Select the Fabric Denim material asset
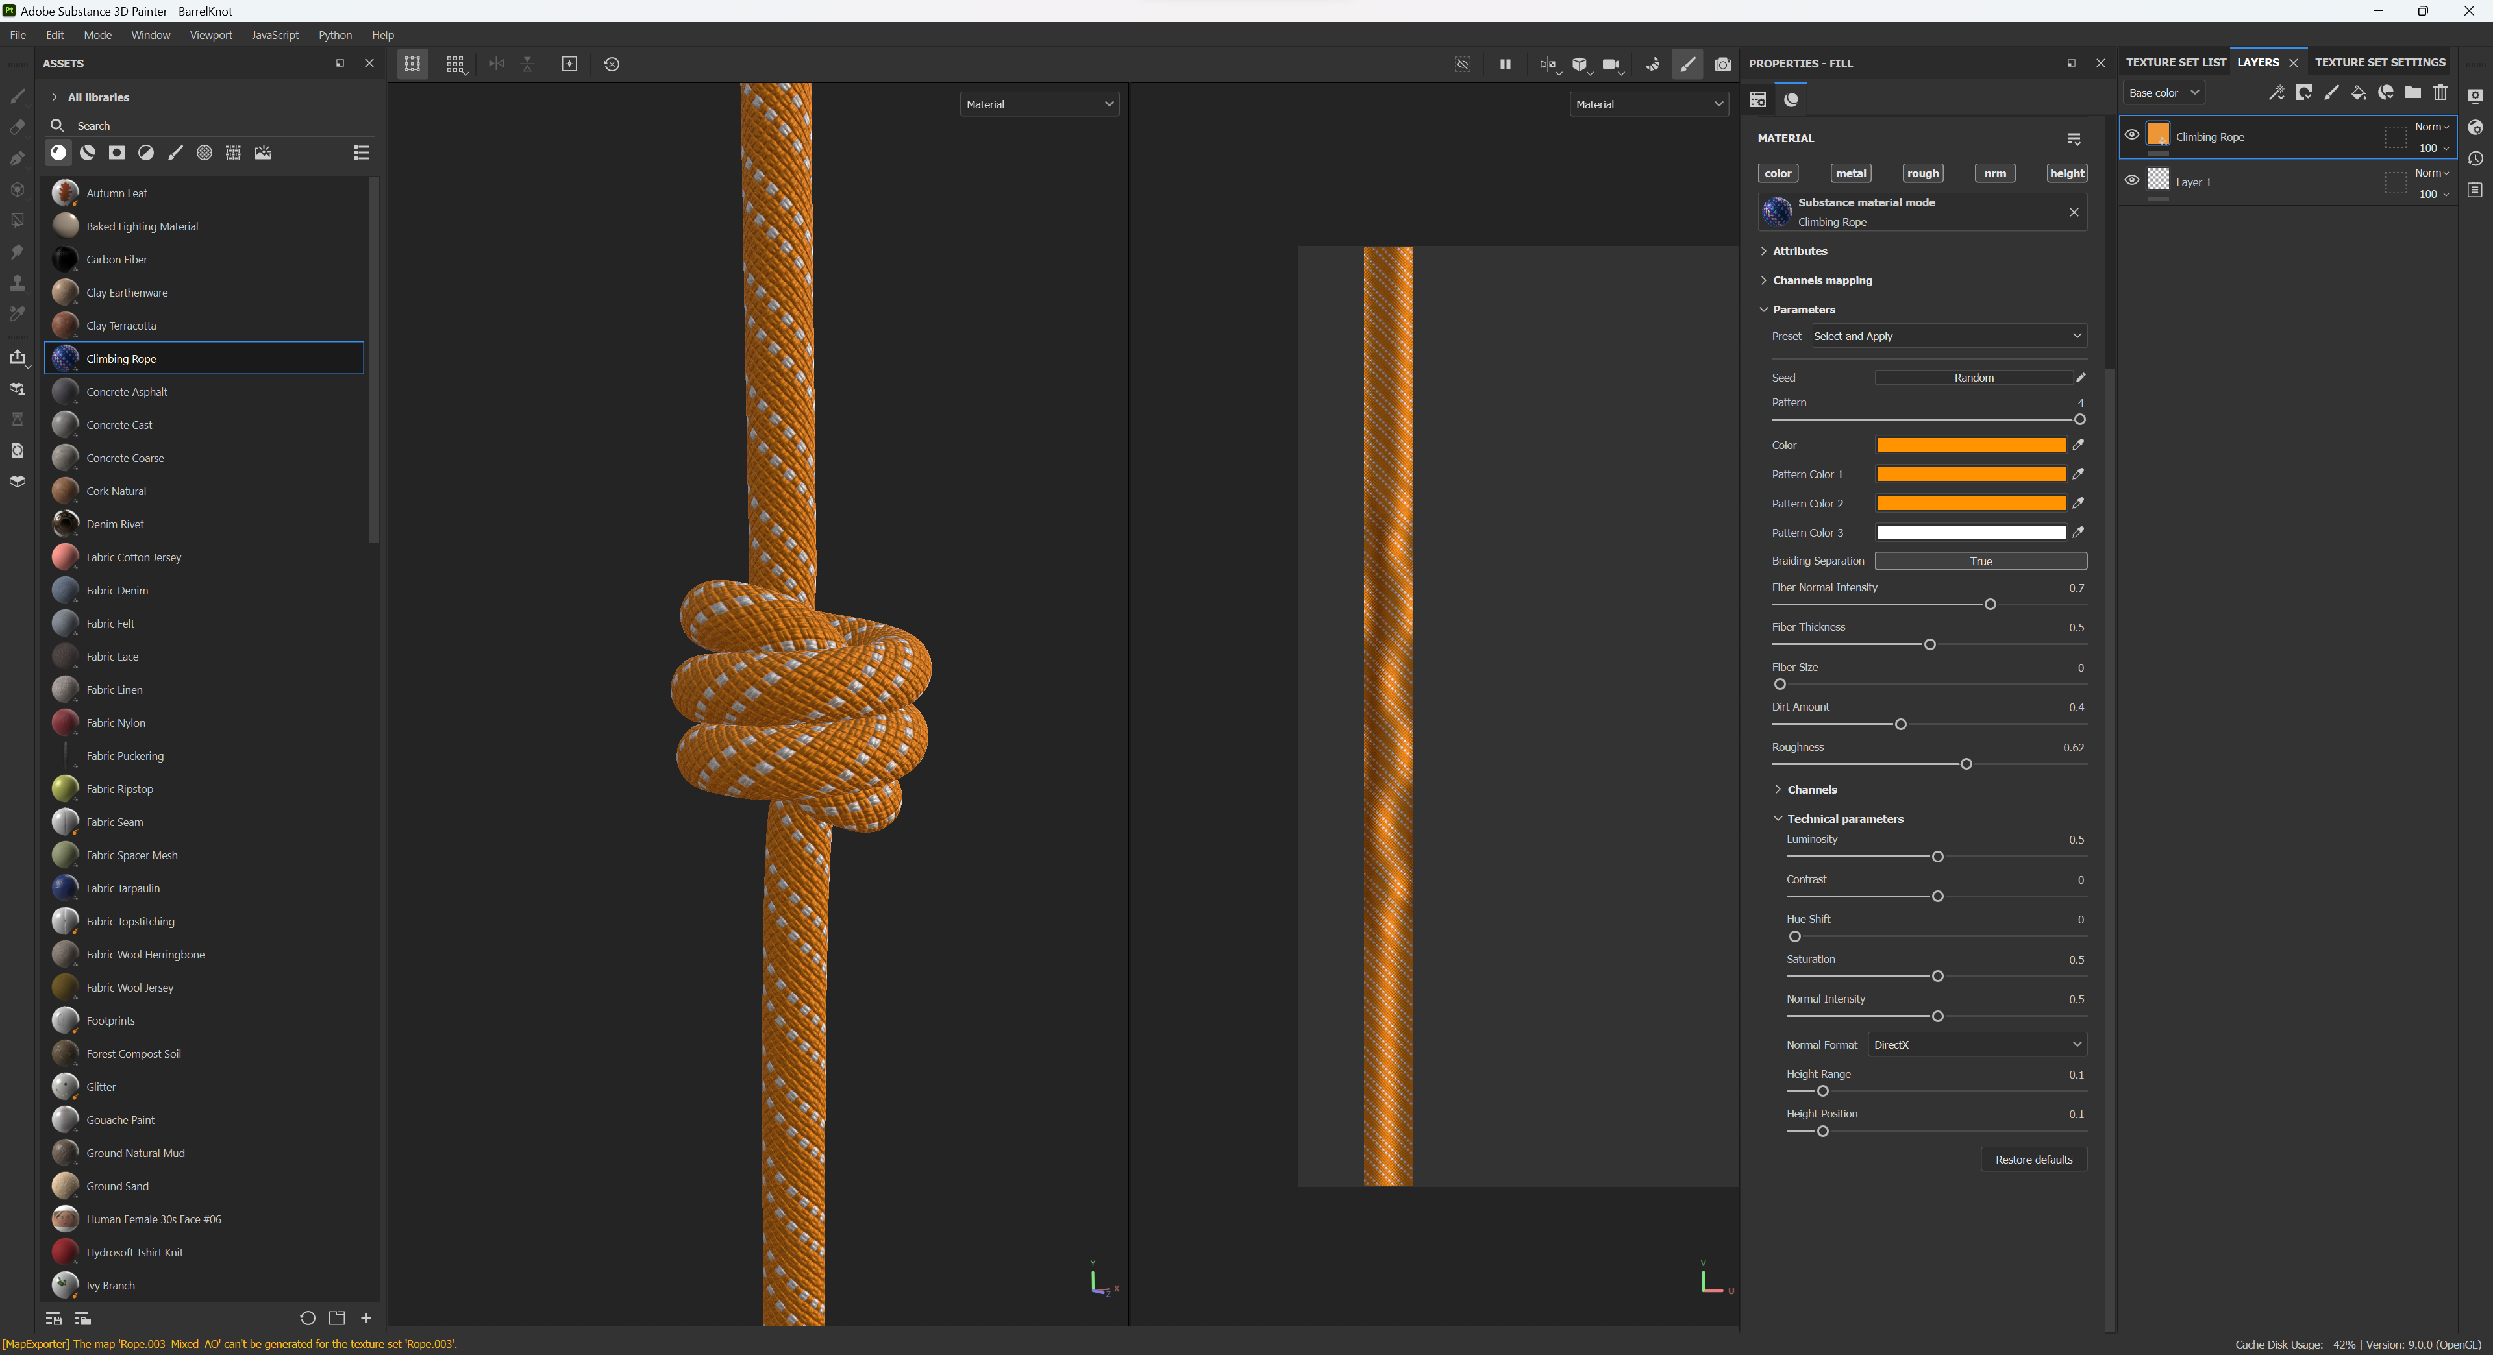This screenshot has width=2493, height=1355. coord(117,590)
